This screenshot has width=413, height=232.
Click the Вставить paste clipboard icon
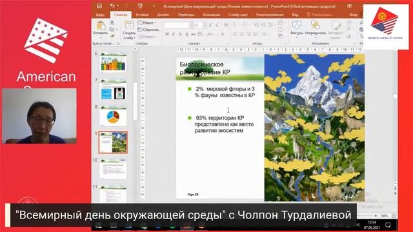(101, 26)
